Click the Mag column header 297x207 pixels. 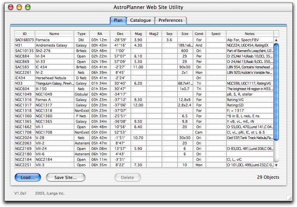point(138,34)
